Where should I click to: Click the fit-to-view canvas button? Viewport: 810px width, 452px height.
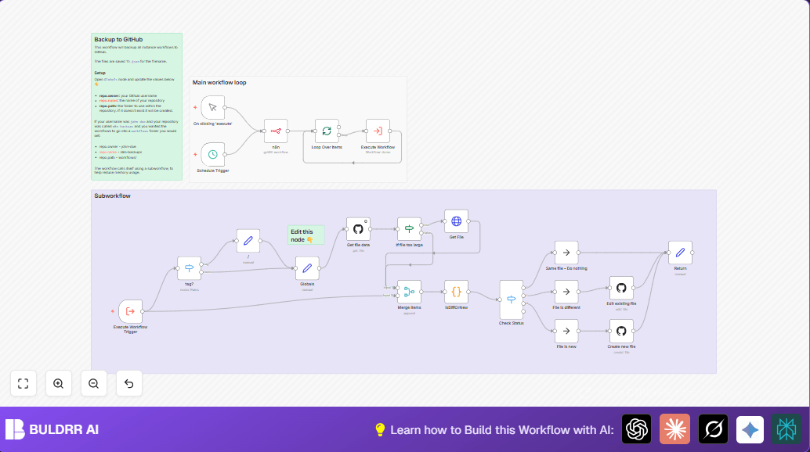click(x=24, y=383)
